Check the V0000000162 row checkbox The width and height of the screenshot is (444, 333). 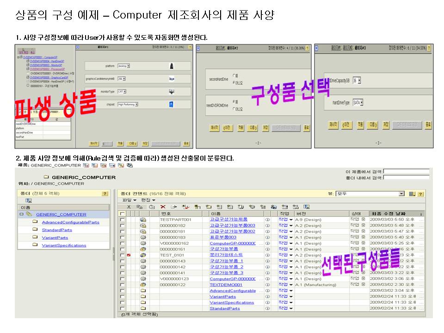pos(122,243)
